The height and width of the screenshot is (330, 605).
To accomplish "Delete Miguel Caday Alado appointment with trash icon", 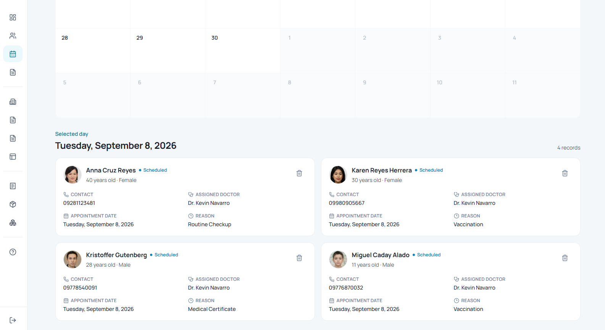I will pyautogui.click(x=565, y=258).
